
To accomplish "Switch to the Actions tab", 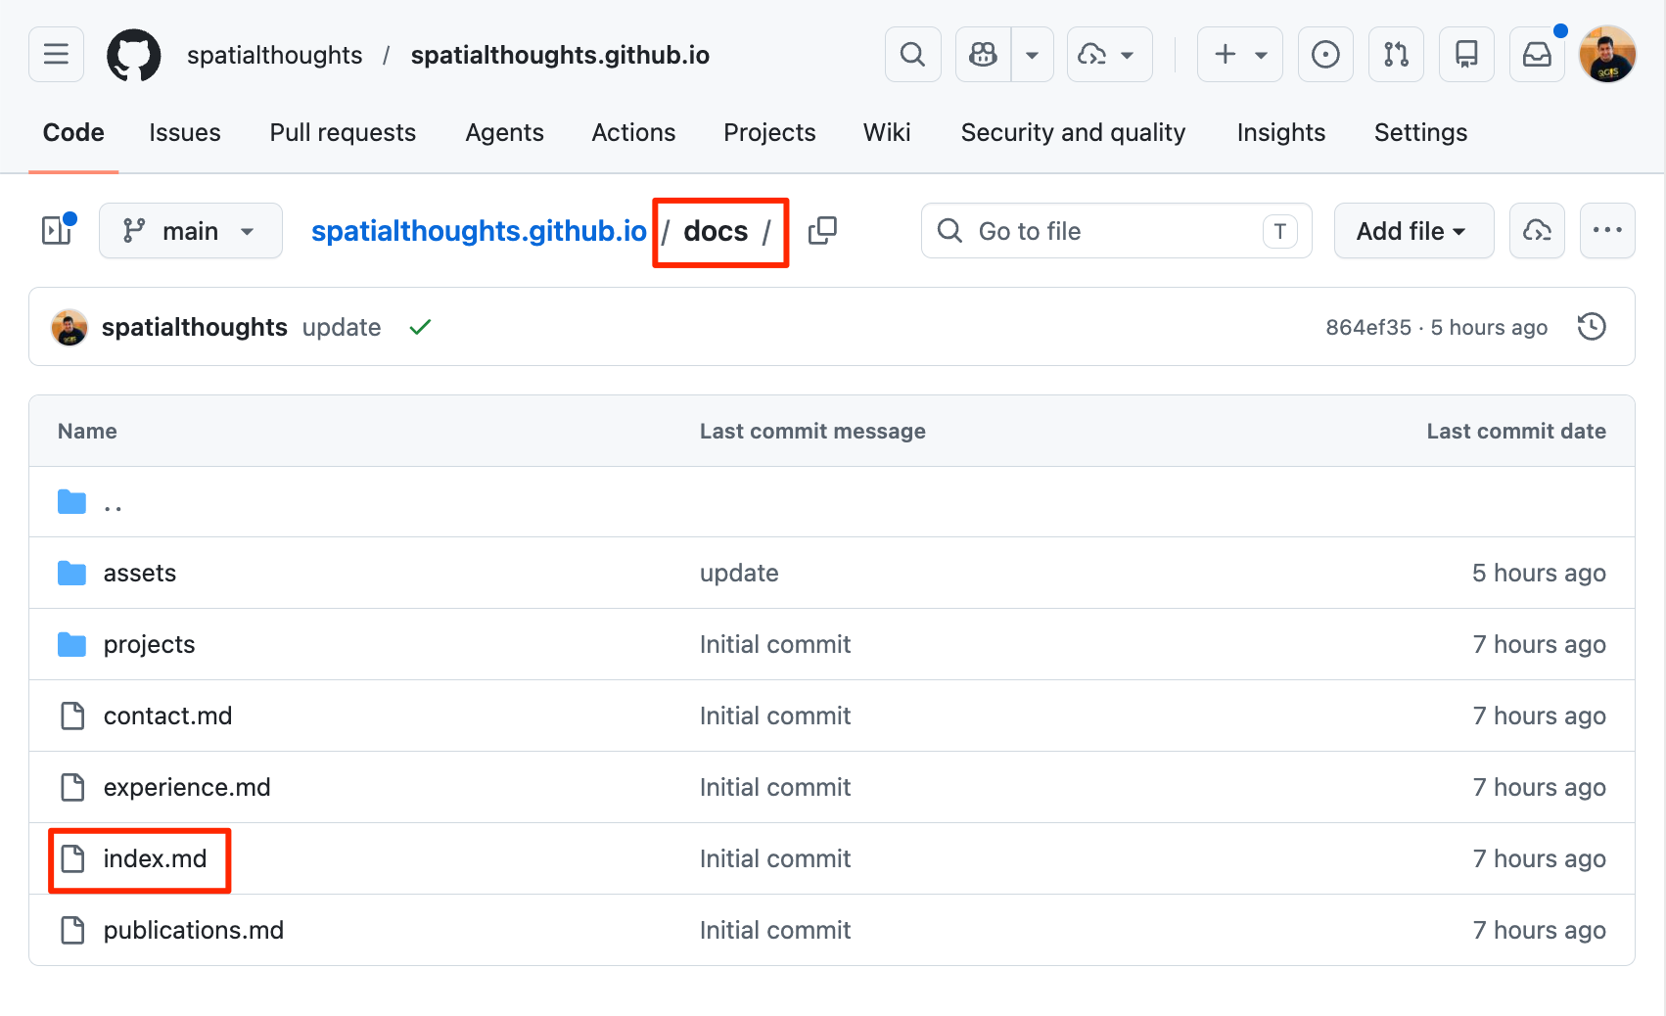I will (x=633, y=132).
